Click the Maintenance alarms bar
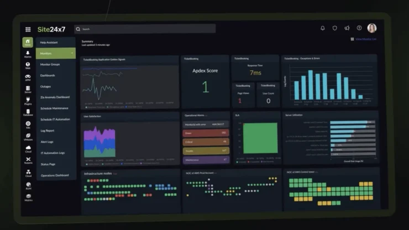This screenshot has height=230, width=409. 206,160
